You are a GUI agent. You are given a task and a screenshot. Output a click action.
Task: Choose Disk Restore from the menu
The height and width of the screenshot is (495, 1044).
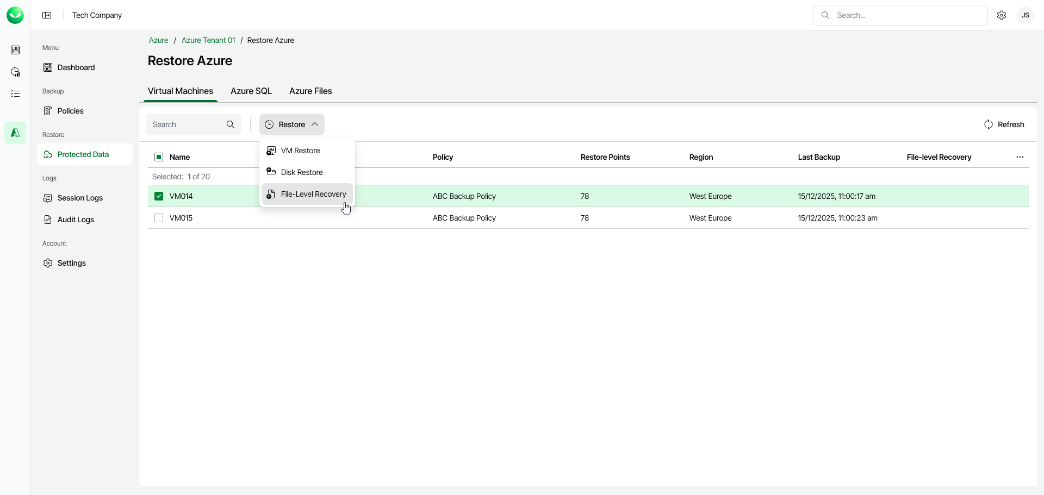301,172
